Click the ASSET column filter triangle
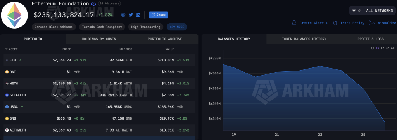The width and height of the screenshot is (397, 140). tap(6, 49)
